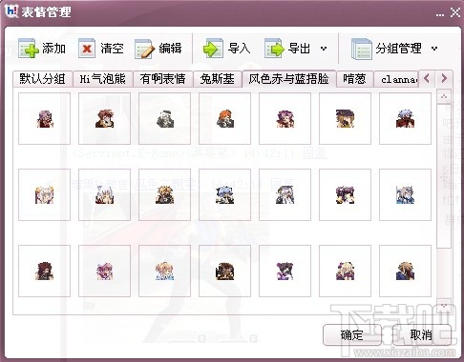Switch to the Hi气泡熊 tab
Viewport: 464px width, 362px height.
coord(103,79)
